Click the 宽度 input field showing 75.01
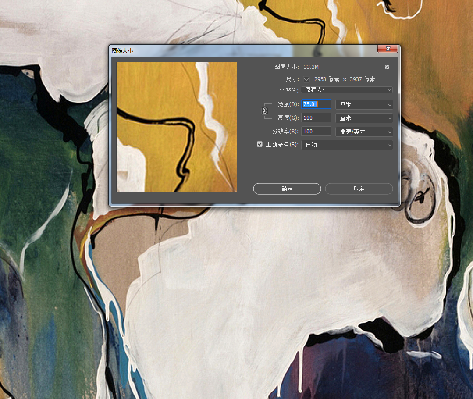Screen dimensions: 473x399 pyautogui.click(x=316, y=104)
